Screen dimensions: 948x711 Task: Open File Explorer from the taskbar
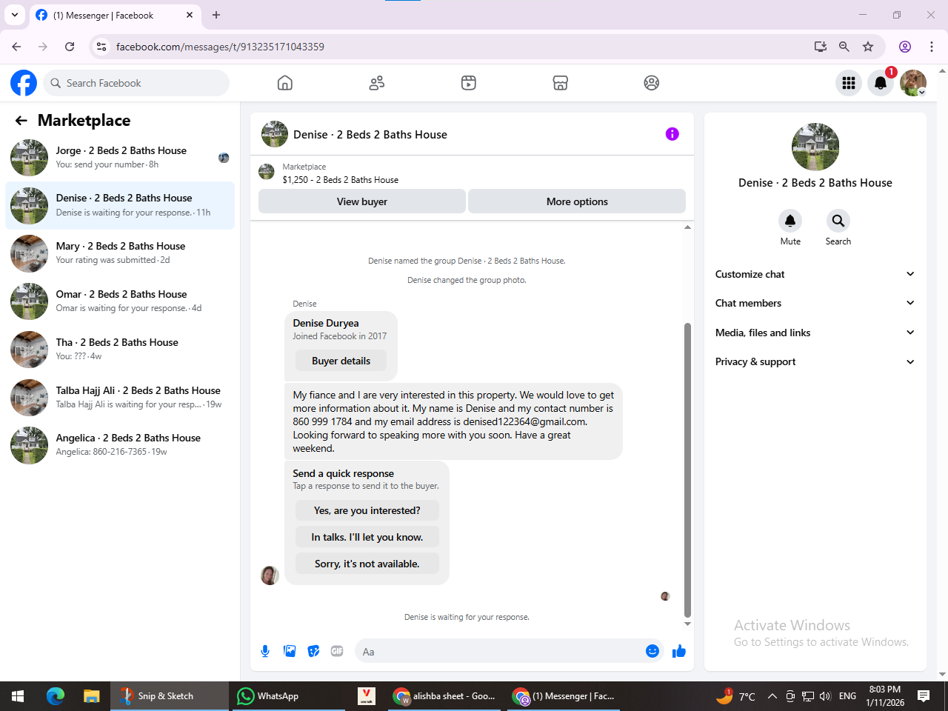91,696
